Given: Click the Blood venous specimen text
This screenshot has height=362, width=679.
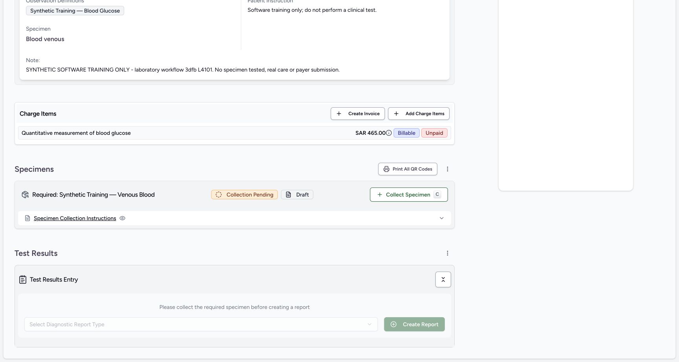Looking at the screenshot, I should pyautogui.click(x=45, y=39).
